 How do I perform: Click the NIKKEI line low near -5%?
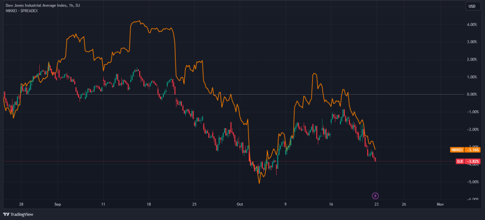pos(259,183)
